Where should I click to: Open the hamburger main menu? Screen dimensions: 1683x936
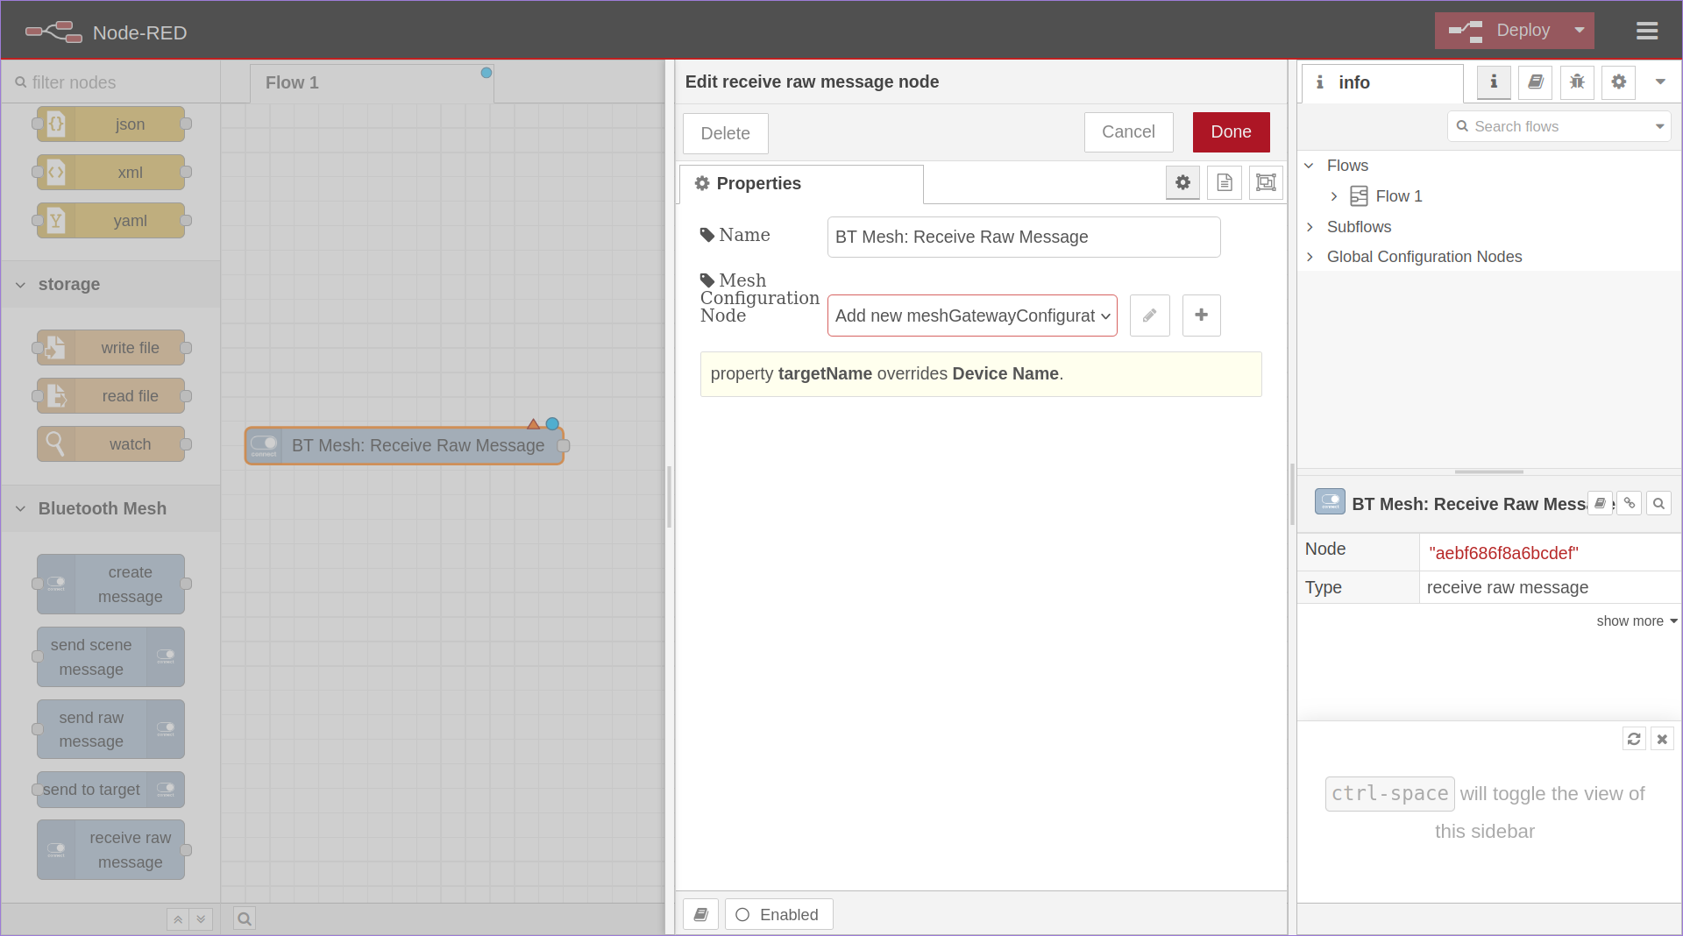pos(1646,32)
